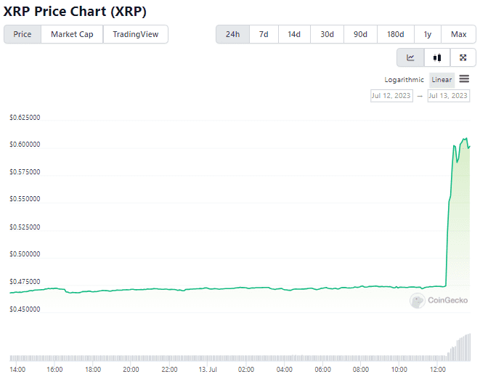This screenshot has height=377, width=480.
Task: Click the 06:00 time axis label
Action: tap(322, 370)
